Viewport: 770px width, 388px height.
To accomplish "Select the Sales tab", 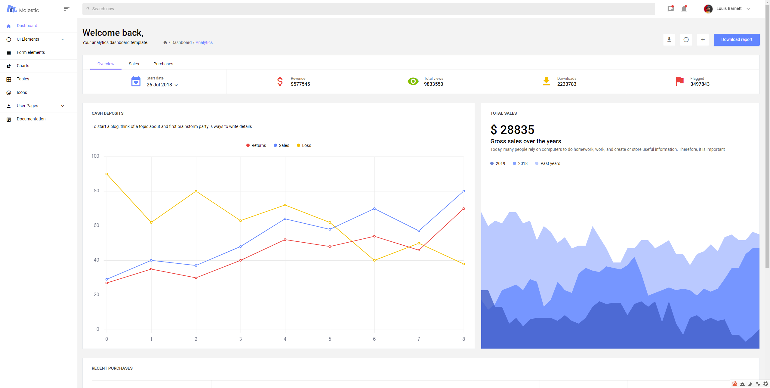I will click(x=134, y=64).
